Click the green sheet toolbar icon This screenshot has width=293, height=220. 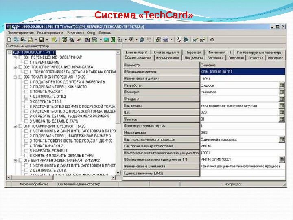113,40
